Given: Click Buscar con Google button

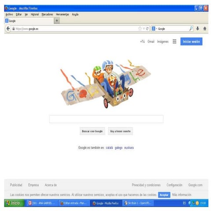Looking at the screenshot, I should pos(92,131).
